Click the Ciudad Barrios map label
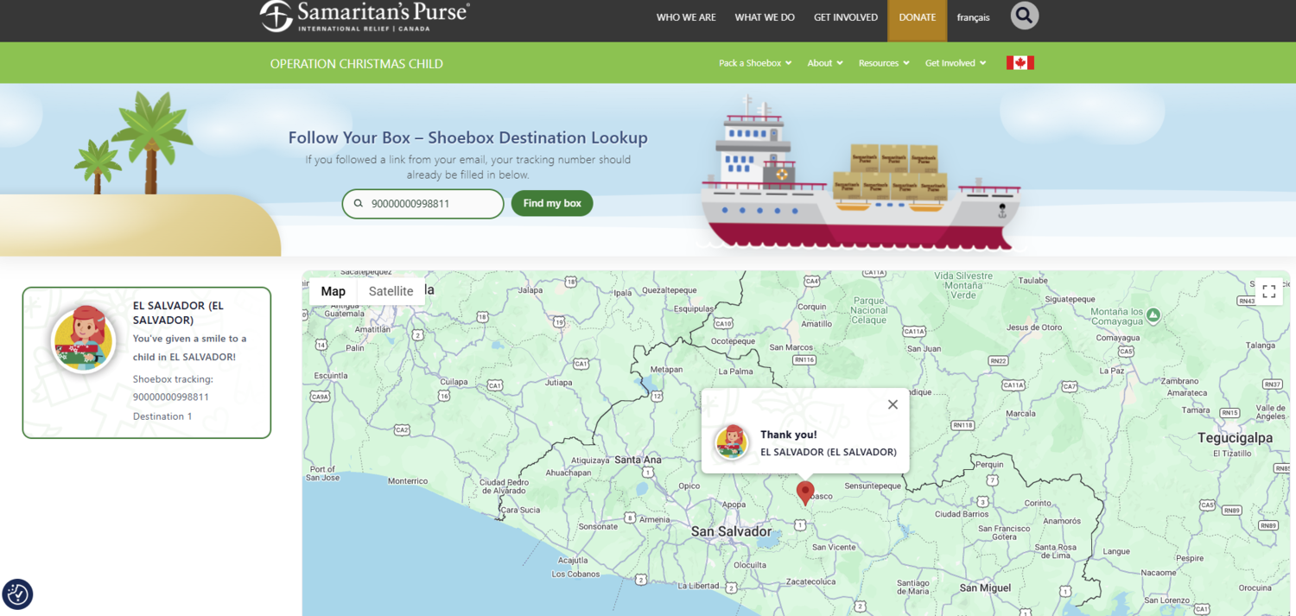This screenshot has height=616, width=1296. point(962,514)
